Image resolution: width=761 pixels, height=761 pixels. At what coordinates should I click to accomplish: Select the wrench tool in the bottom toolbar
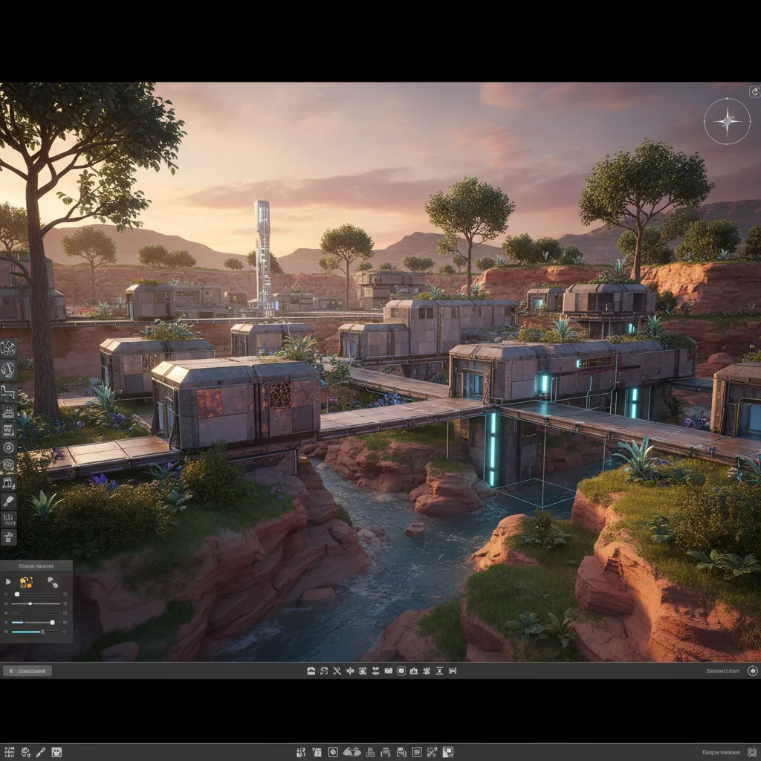[323, 670]
